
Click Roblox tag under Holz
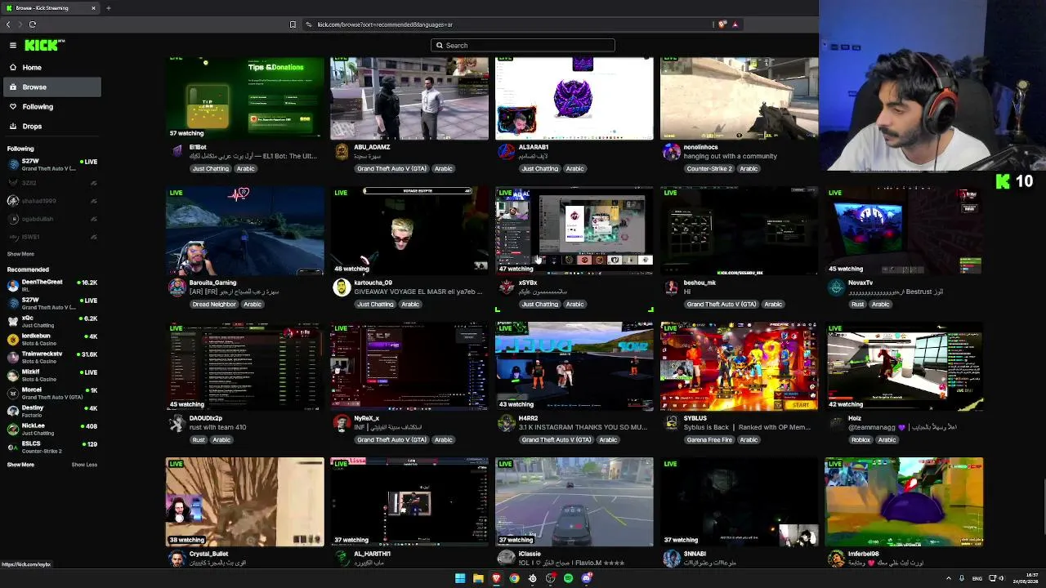click(x=861, y=440)
